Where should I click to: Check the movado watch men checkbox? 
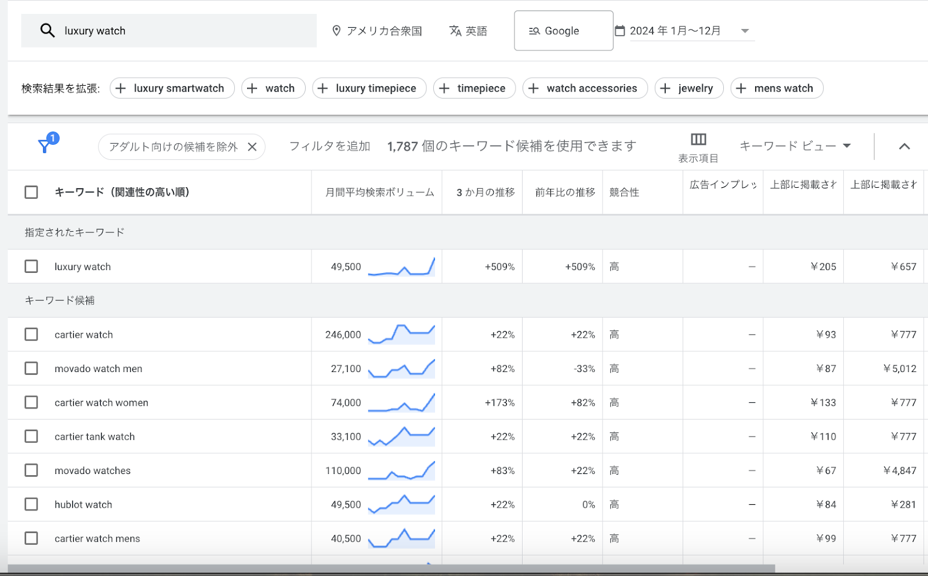(31, 369)
